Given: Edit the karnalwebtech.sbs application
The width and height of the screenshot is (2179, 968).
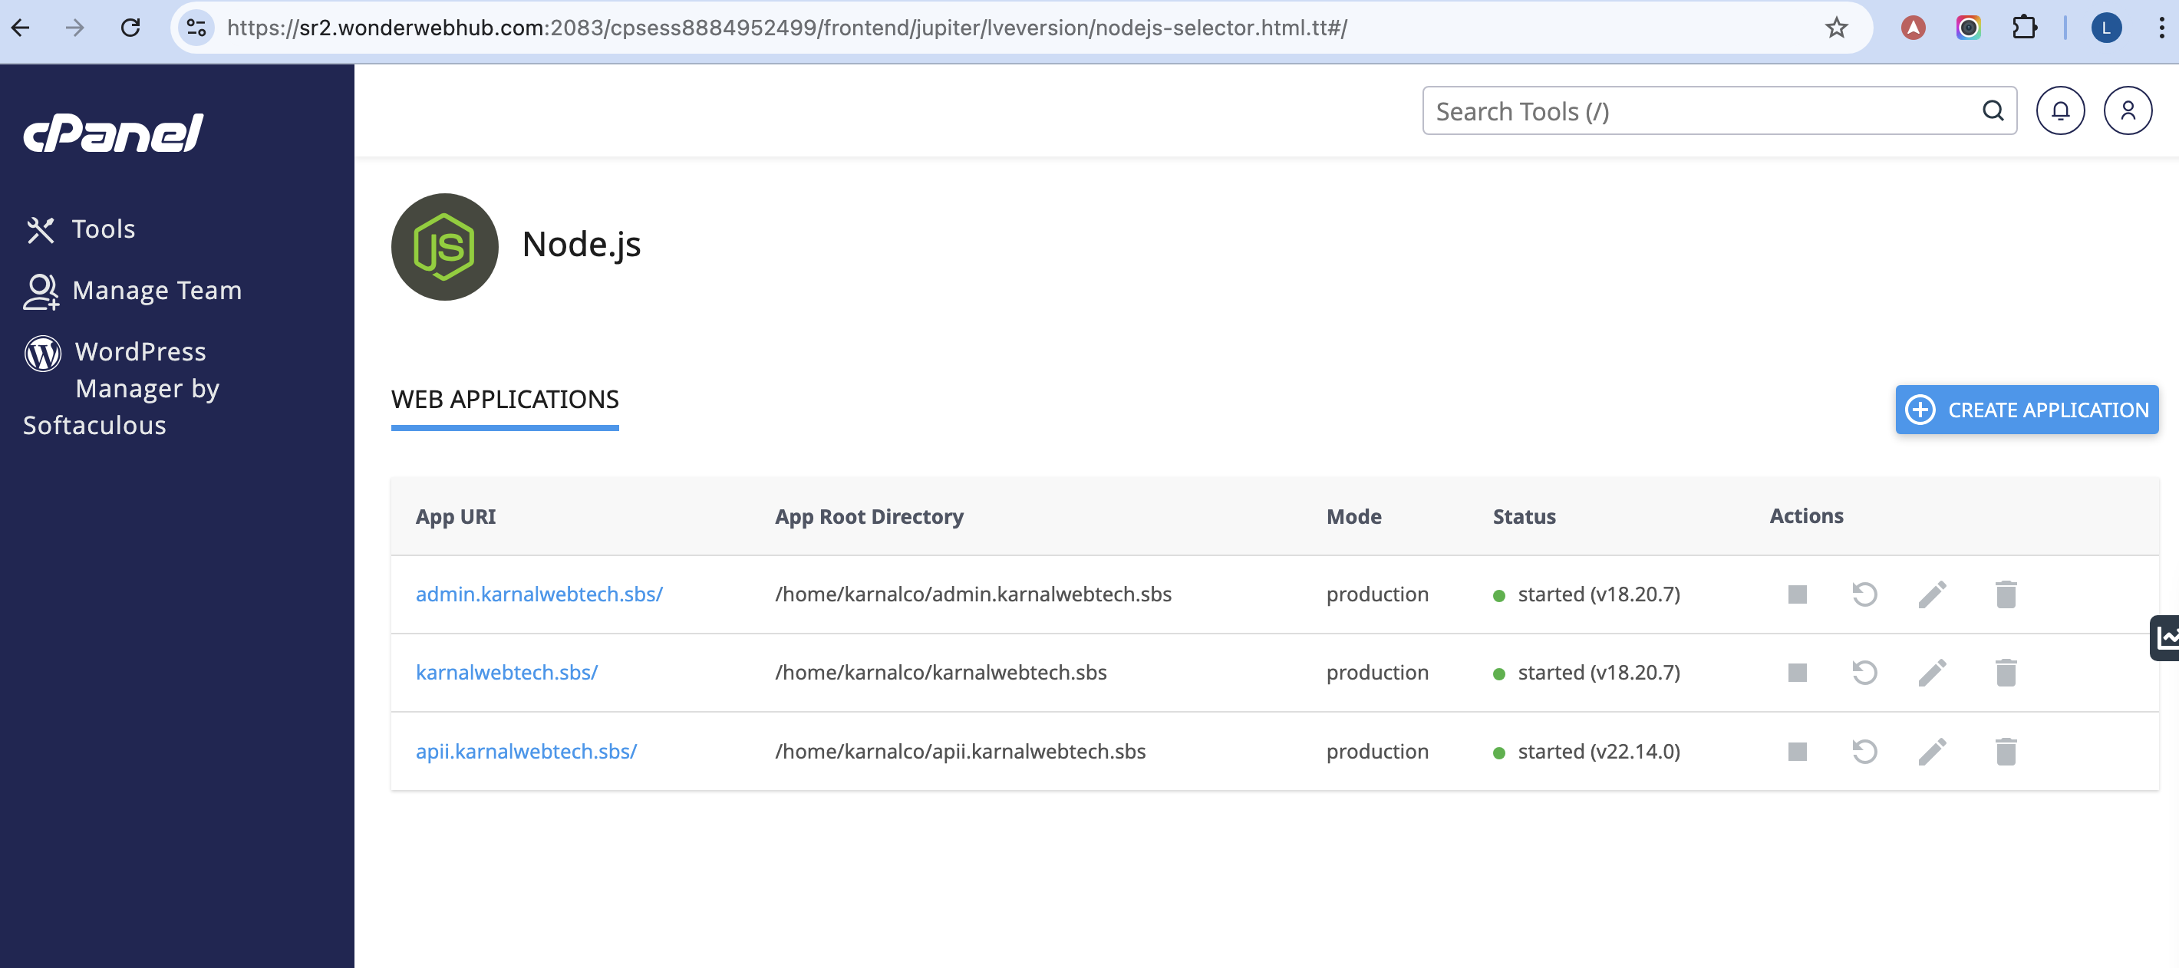Looking at the screenshot, I should pos(1932,673).
